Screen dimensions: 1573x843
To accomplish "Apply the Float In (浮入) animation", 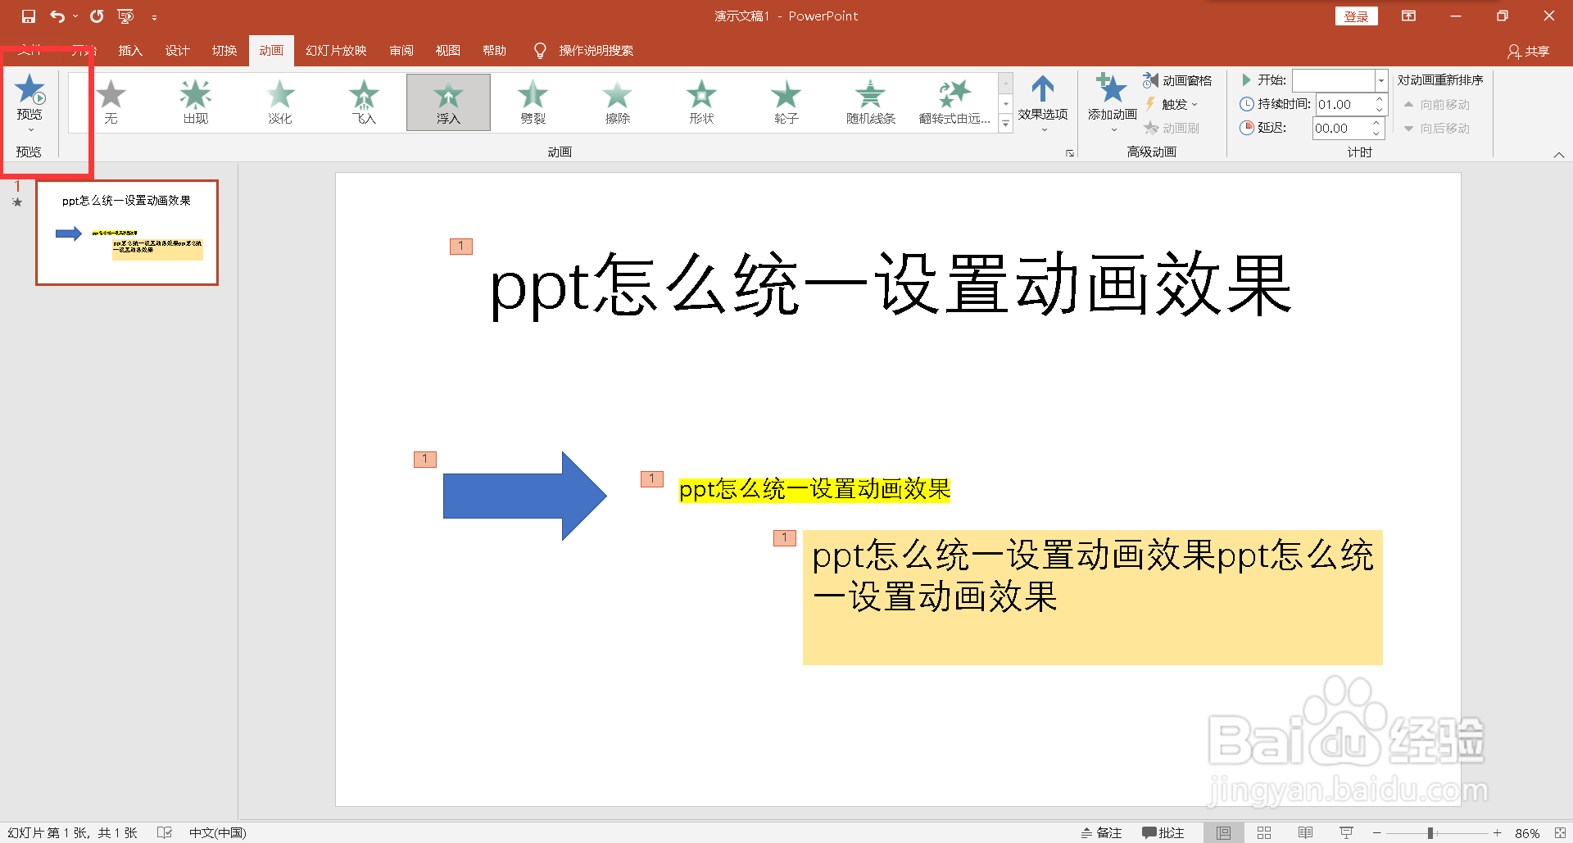I will 448,102.
